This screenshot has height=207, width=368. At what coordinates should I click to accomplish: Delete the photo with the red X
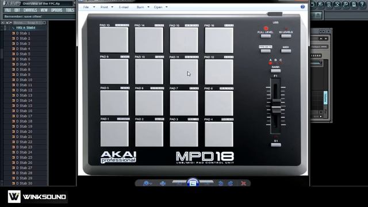coord(243,183)
